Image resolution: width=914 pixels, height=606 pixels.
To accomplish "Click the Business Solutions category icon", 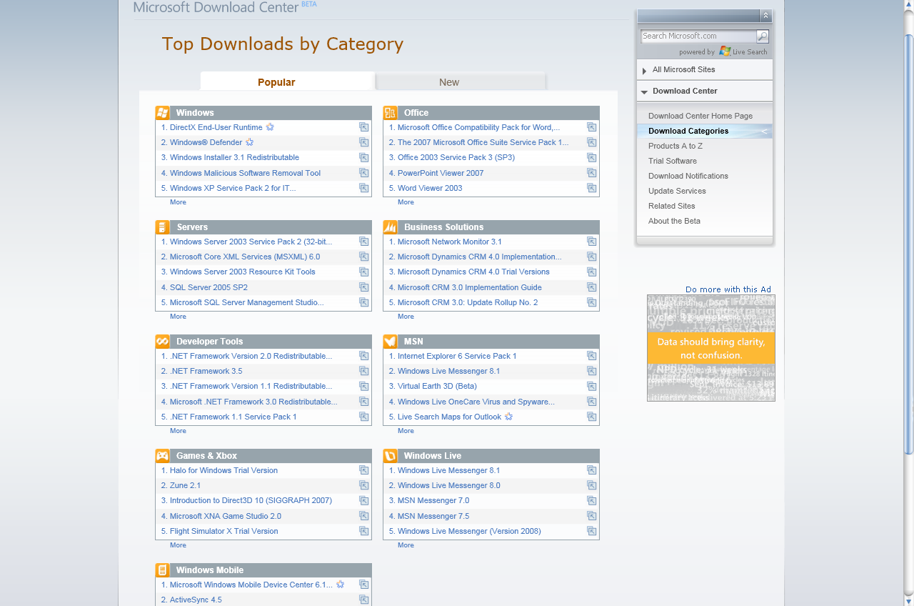I will click(x=390, y=227).
